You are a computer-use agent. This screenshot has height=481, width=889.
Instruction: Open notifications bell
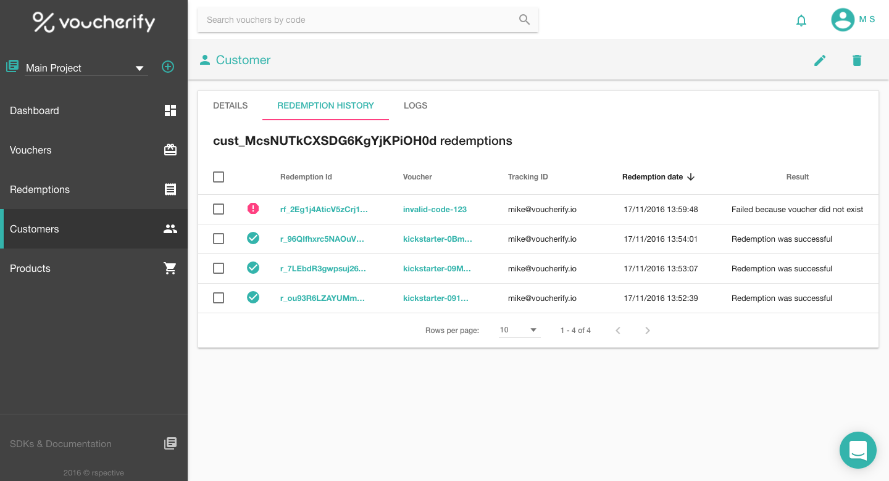click(x=801, y=20)
